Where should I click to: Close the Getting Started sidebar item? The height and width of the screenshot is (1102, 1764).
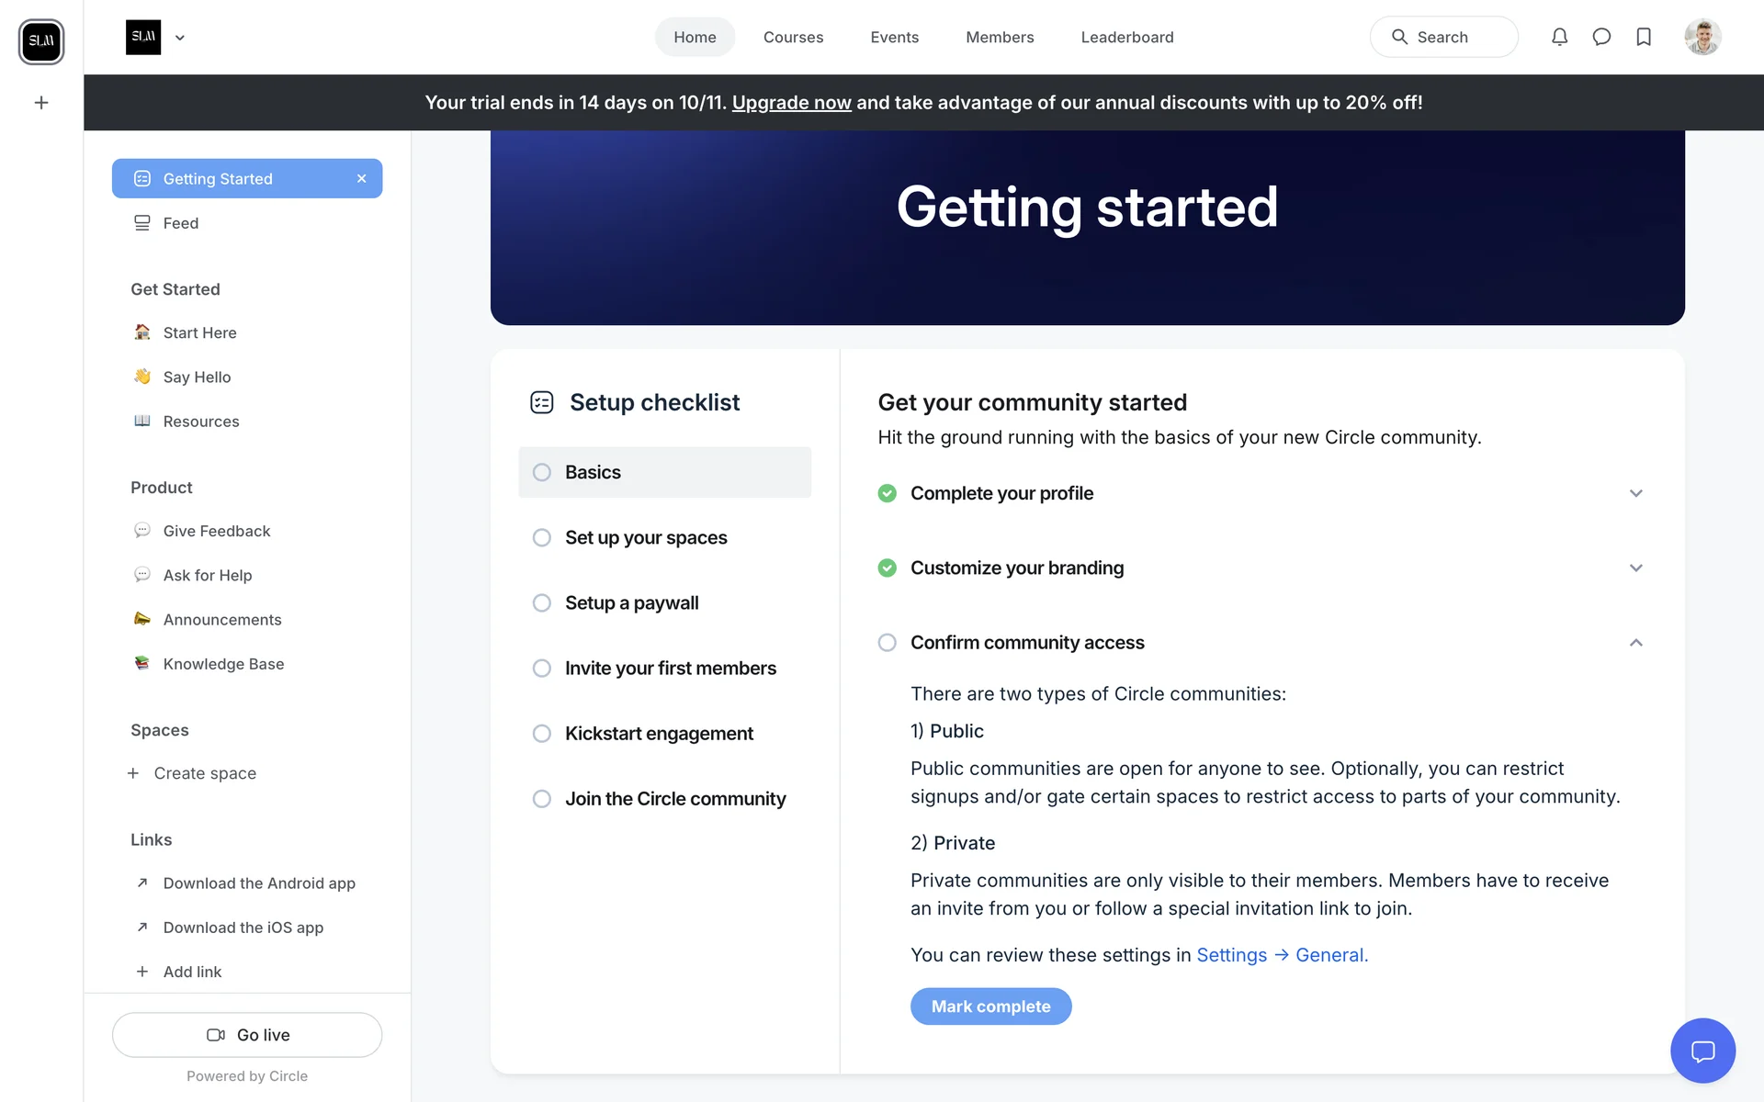pos(362,179)
